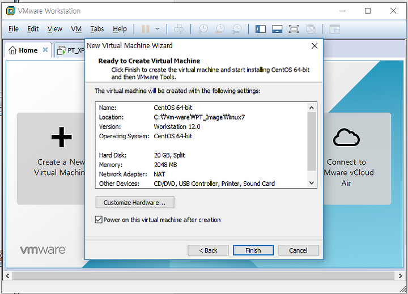408x294 pixels.
Task: Click the Finish button
Action: [253, 250]
